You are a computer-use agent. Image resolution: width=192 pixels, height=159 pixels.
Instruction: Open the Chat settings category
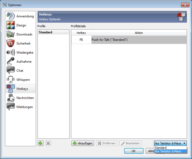pos(21,71)
